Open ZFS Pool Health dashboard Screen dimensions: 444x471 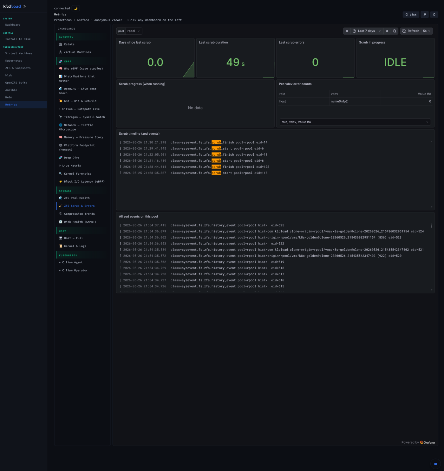pos(77,198)
